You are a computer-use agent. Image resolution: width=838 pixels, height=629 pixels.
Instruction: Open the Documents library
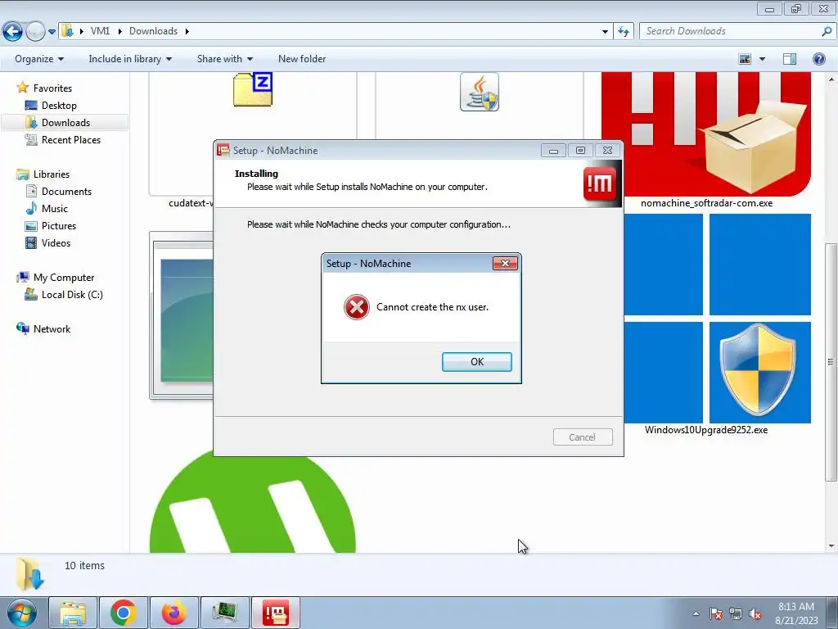(x=66, y=192)
